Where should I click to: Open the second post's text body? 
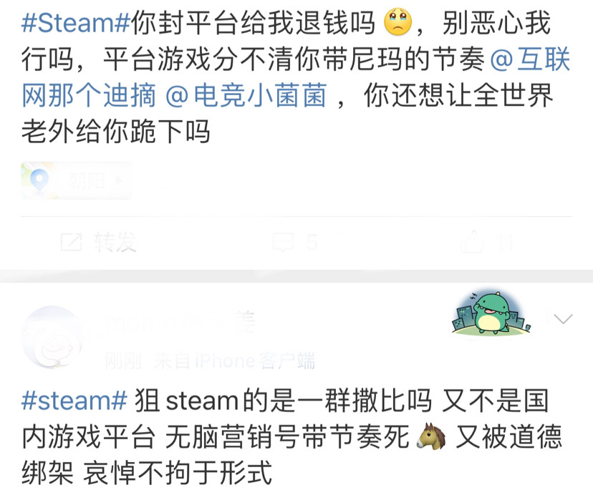pyautogui.click(x=291, y=436)
